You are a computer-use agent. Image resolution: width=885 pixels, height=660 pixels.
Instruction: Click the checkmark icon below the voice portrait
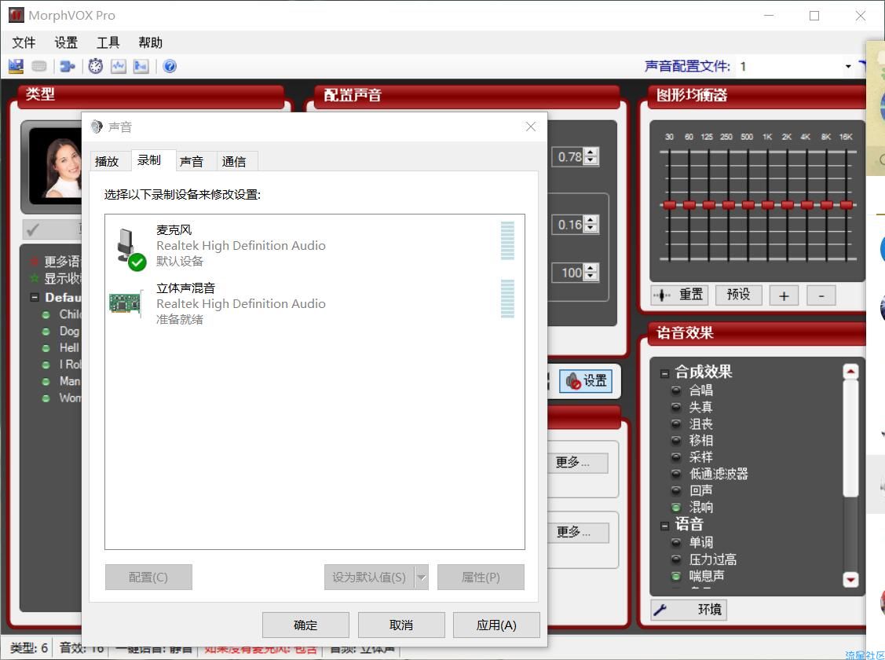[33, 229]
